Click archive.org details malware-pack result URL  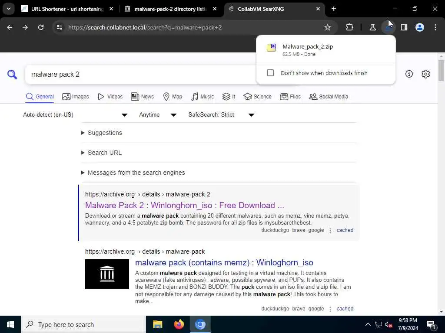pos(145,251)
